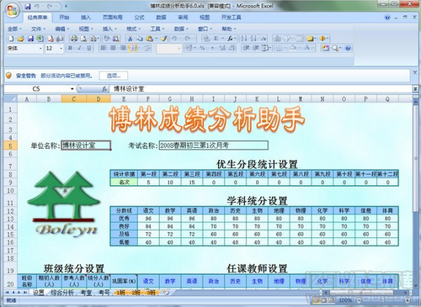Click the 考试名称 input cell

point(213,146)
